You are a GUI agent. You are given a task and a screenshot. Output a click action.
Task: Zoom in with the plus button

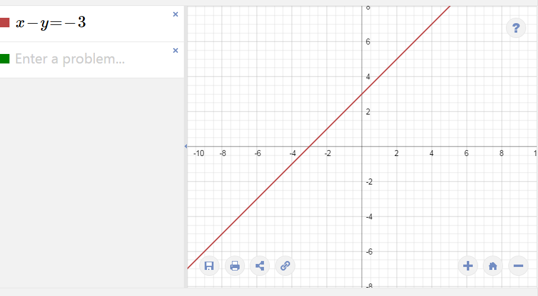pyautogui.click(x=467, y=266)
